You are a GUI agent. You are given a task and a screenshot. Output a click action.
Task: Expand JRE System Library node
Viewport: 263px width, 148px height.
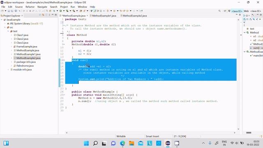coord(5,23)
